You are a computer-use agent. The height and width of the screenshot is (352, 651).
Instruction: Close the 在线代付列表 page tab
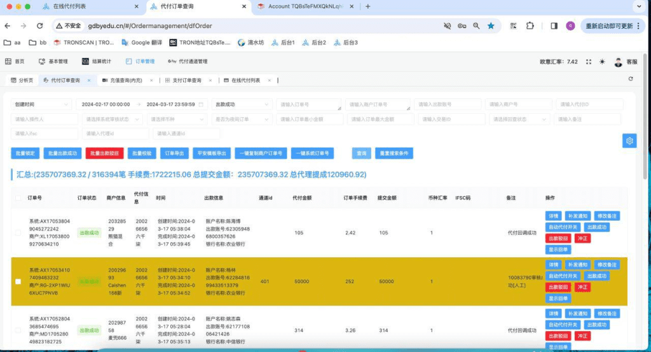[x=270, y=80]
